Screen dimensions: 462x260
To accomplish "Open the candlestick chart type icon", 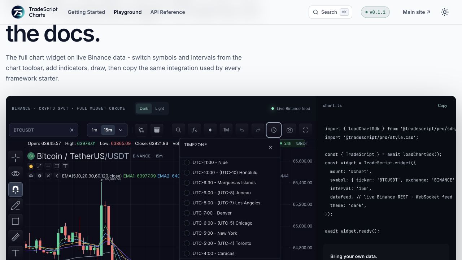I will (210, 130).
